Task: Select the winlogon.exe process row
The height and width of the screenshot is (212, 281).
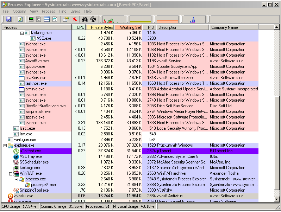Action: coord(130,140)
